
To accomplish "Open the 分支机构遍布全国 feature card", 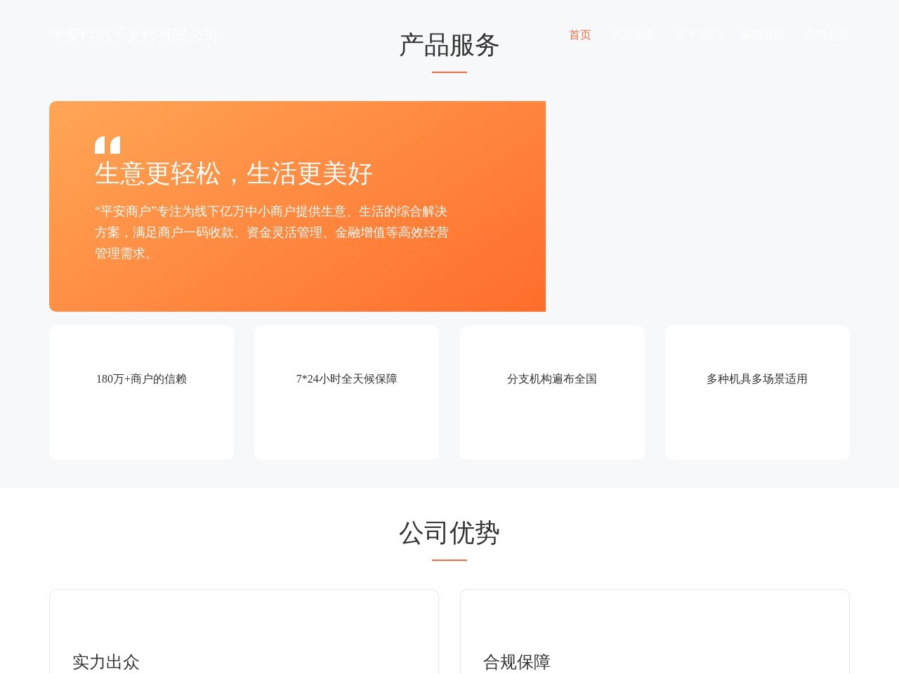I will [552, 392].
